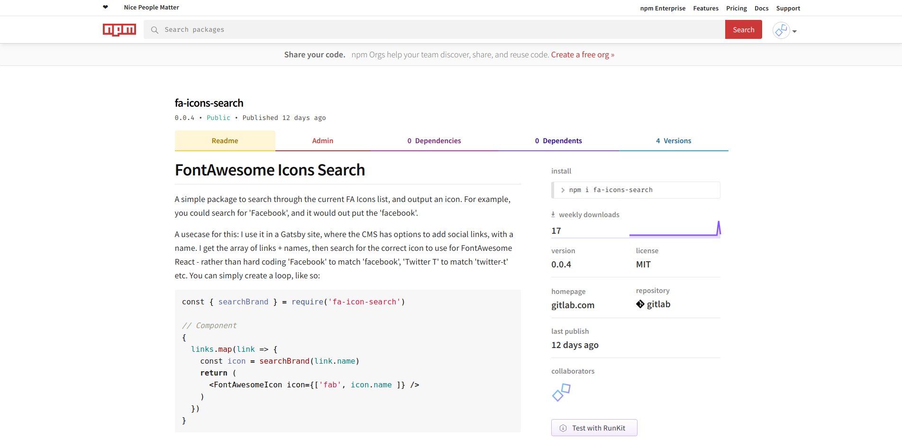Open Docs from the top navigation
The image size is (902, 440).
pyautogui.click(x=761, y=8)
